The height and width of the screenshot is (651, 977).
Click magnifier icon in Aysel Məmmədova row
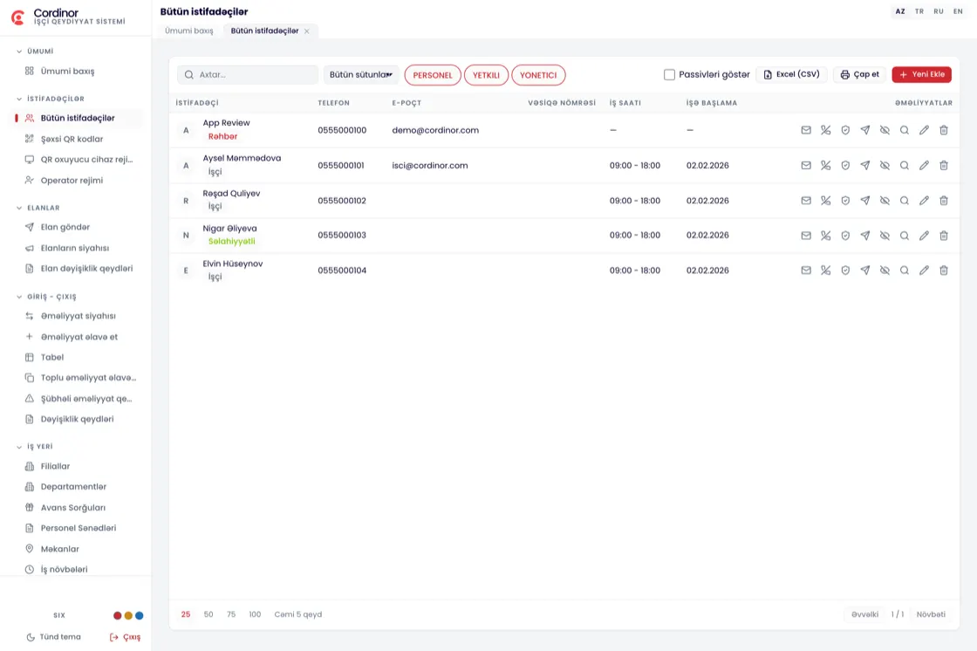904,165
